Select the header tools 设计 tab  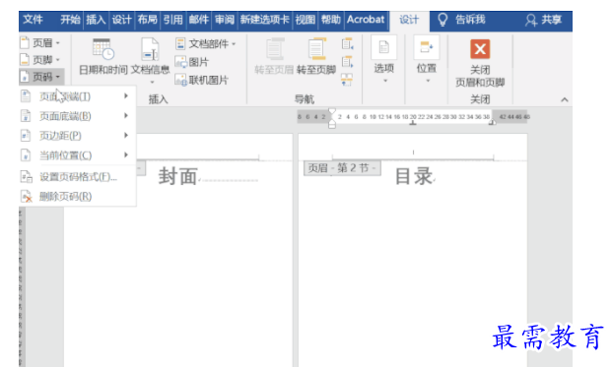409,20
